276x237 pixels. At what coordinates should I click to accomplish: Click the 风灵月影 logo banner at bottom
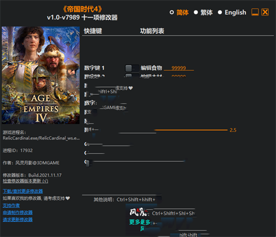[139, 212]
